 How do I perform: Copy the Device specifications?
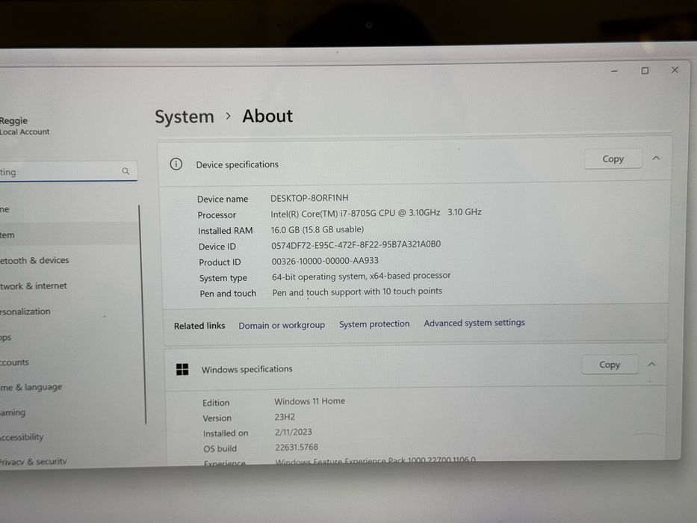613,158
